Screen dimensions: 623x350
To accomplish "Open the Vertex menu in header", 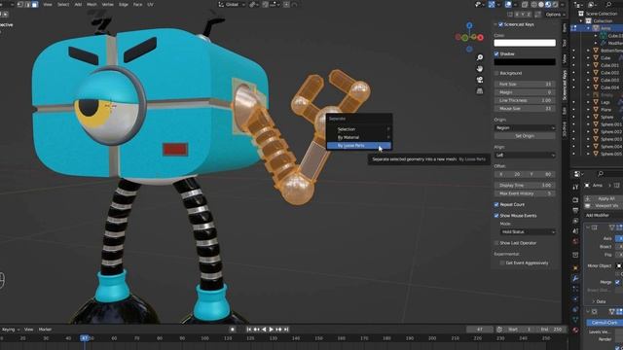I will 108,4.
